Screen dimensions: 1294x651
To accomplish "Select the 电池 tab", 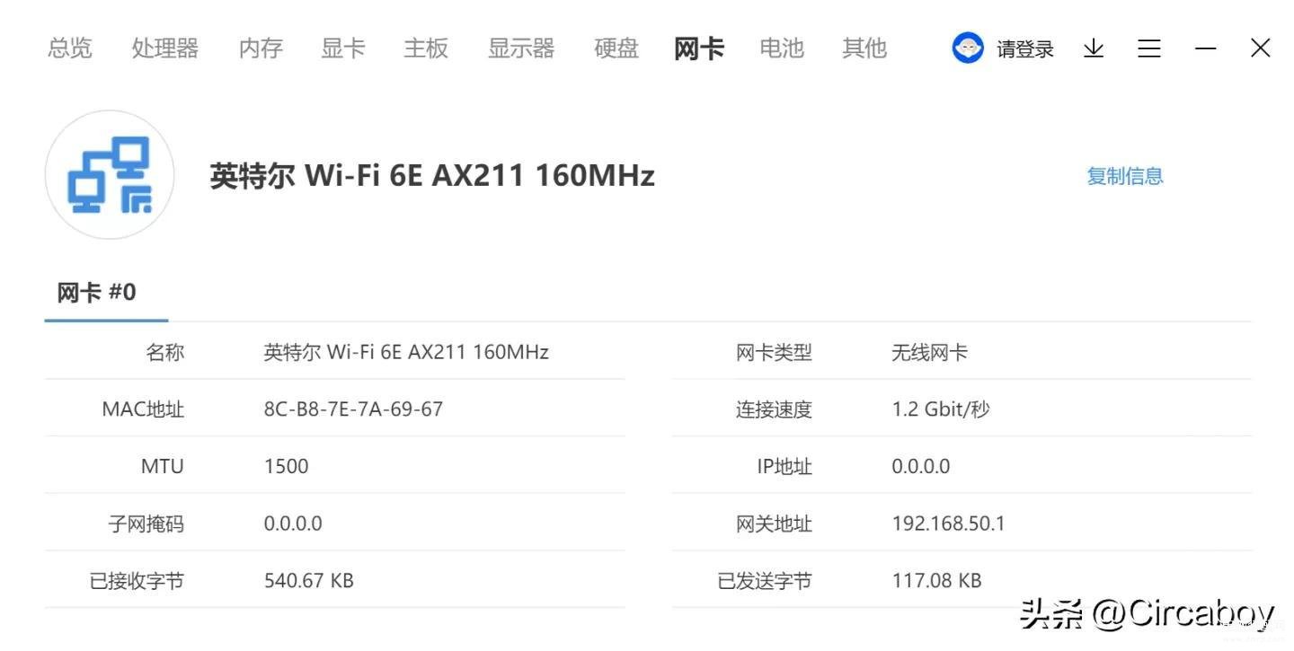I will (782, 48).
